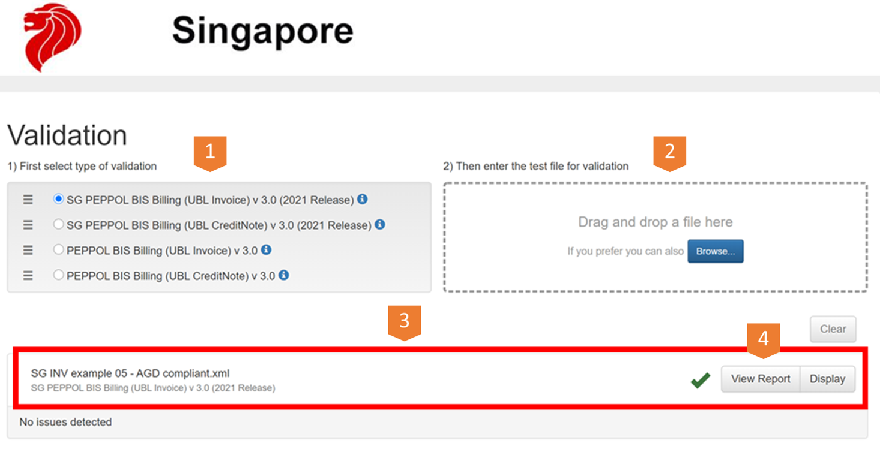Select the SG PEPPOL BIS Billing (UBL CreditNote) option

click(x=58, y=225)
